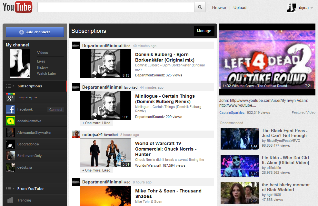This screenshot has width=318, height=206.
Task: Click the Facebook icon in sidebar
Action: click(10, 109)
